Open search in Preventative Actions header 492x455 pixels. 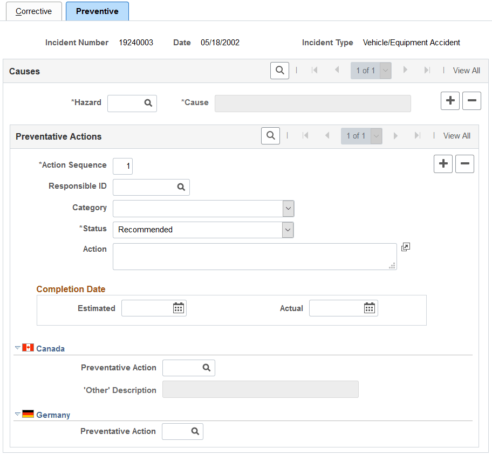point(270,136)
